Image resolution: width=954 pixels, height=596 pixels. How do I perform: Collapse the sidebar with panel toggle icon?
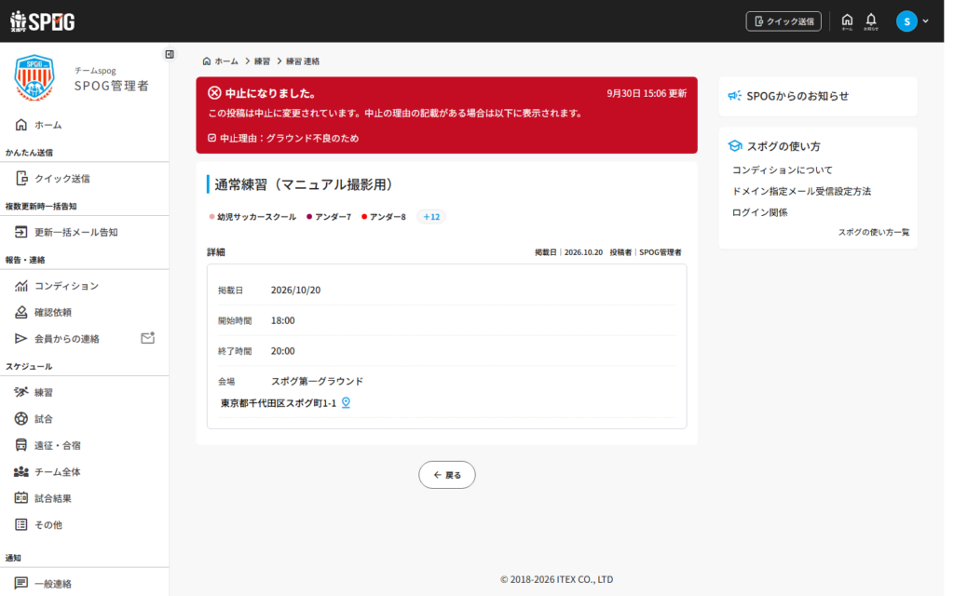tap(170, 54)
